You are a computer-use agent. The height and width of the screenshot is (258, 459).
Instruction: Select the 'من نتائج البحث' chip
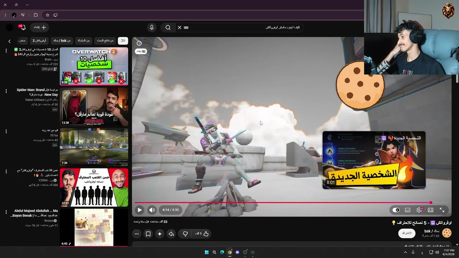point(105,41)
